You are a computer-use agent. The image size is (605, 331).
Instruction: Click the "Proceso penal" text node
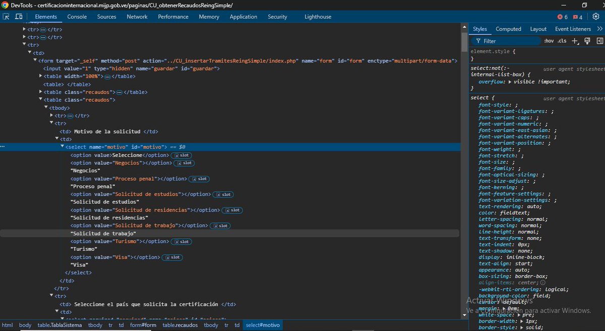pyautogui.click(x=93, y=186)
